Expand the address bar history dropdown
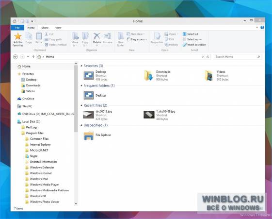272x219 pixels. [203, 57]
